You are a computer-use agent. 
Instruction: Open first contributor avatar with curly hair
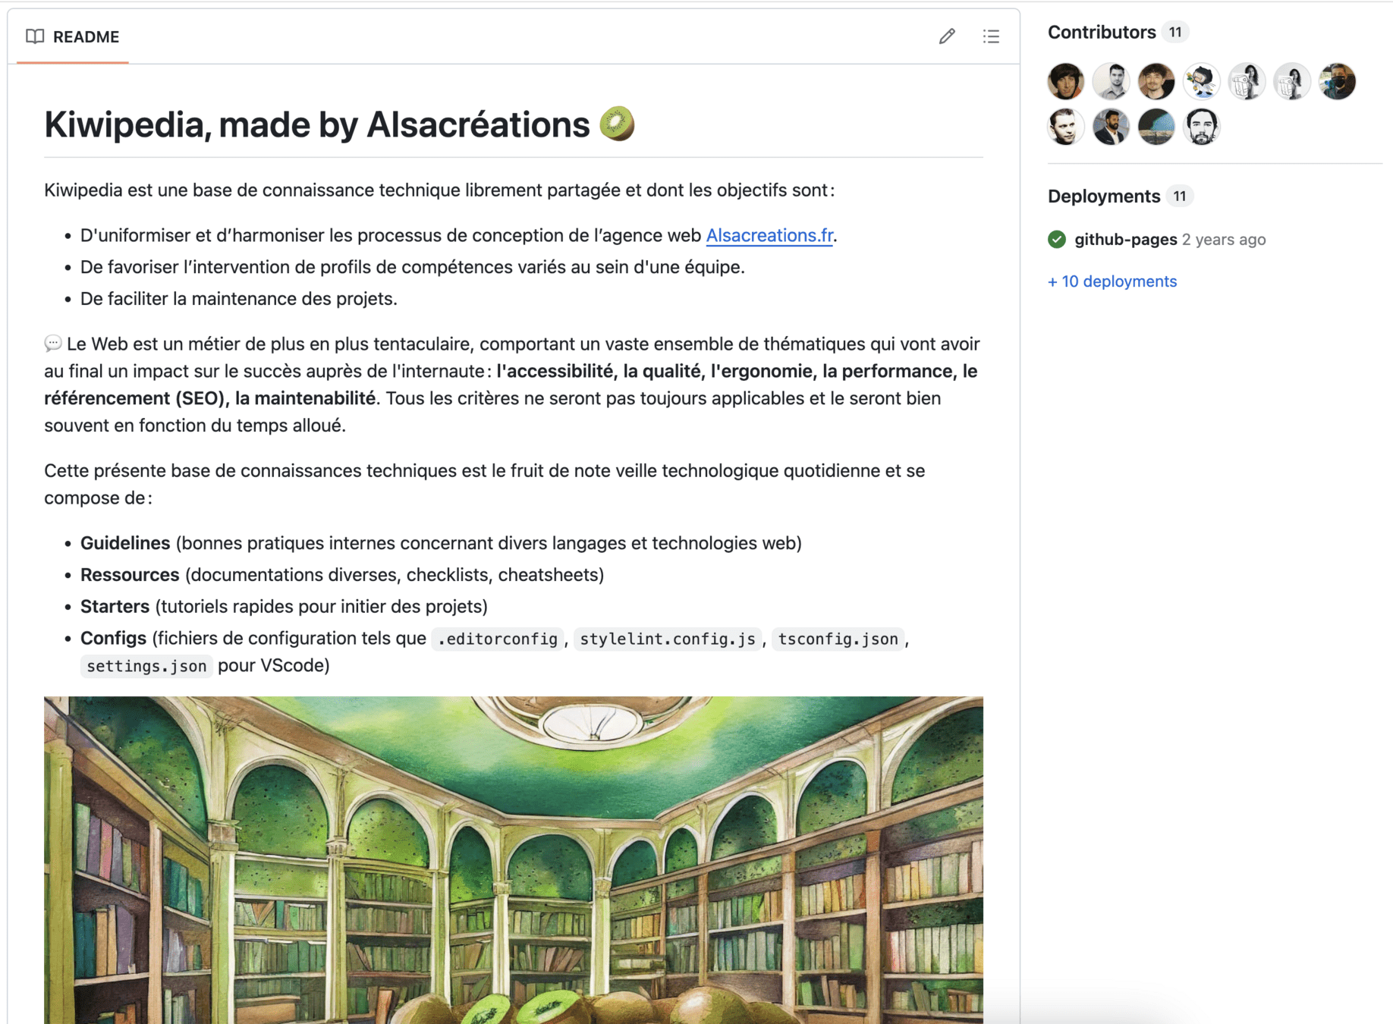tap(1066, 81)
